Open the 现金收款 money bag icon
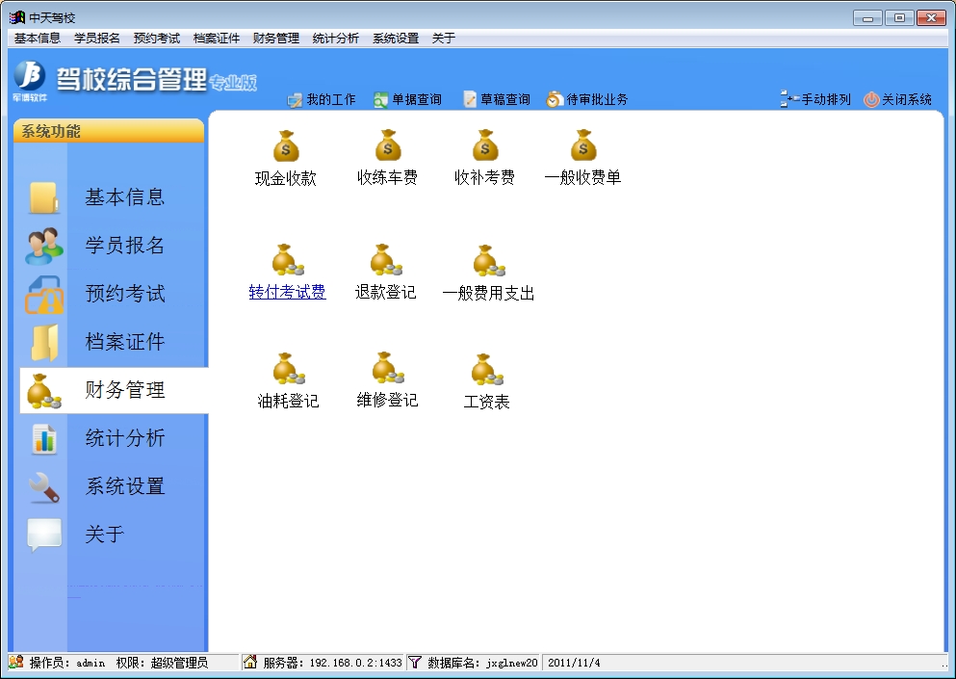 click(286, 145)
